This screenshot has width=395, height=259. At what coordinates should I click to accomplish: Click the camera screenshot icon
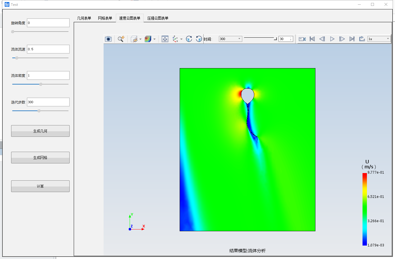[108, 39]
